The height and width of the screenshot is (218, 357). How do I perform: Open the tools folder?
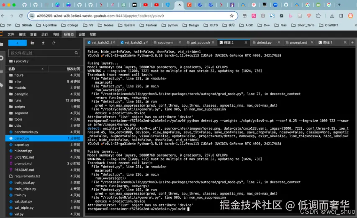[x=44, y=119]
